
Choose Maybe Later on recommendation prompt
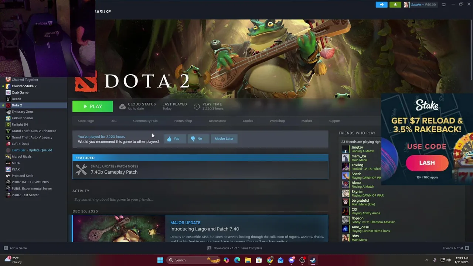224,139
